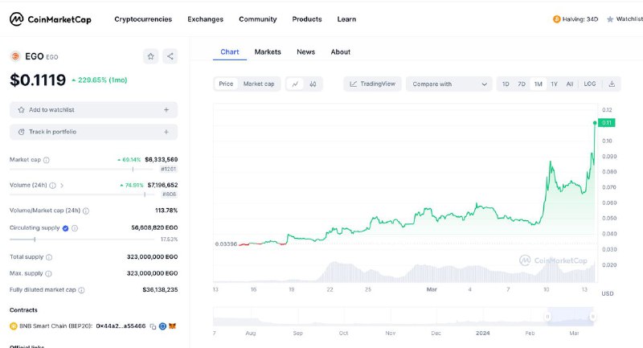Image resolution: width=643 pixels, height=348 pixels.
Task: Select the 7D time range
Action: tap(521, 84)
